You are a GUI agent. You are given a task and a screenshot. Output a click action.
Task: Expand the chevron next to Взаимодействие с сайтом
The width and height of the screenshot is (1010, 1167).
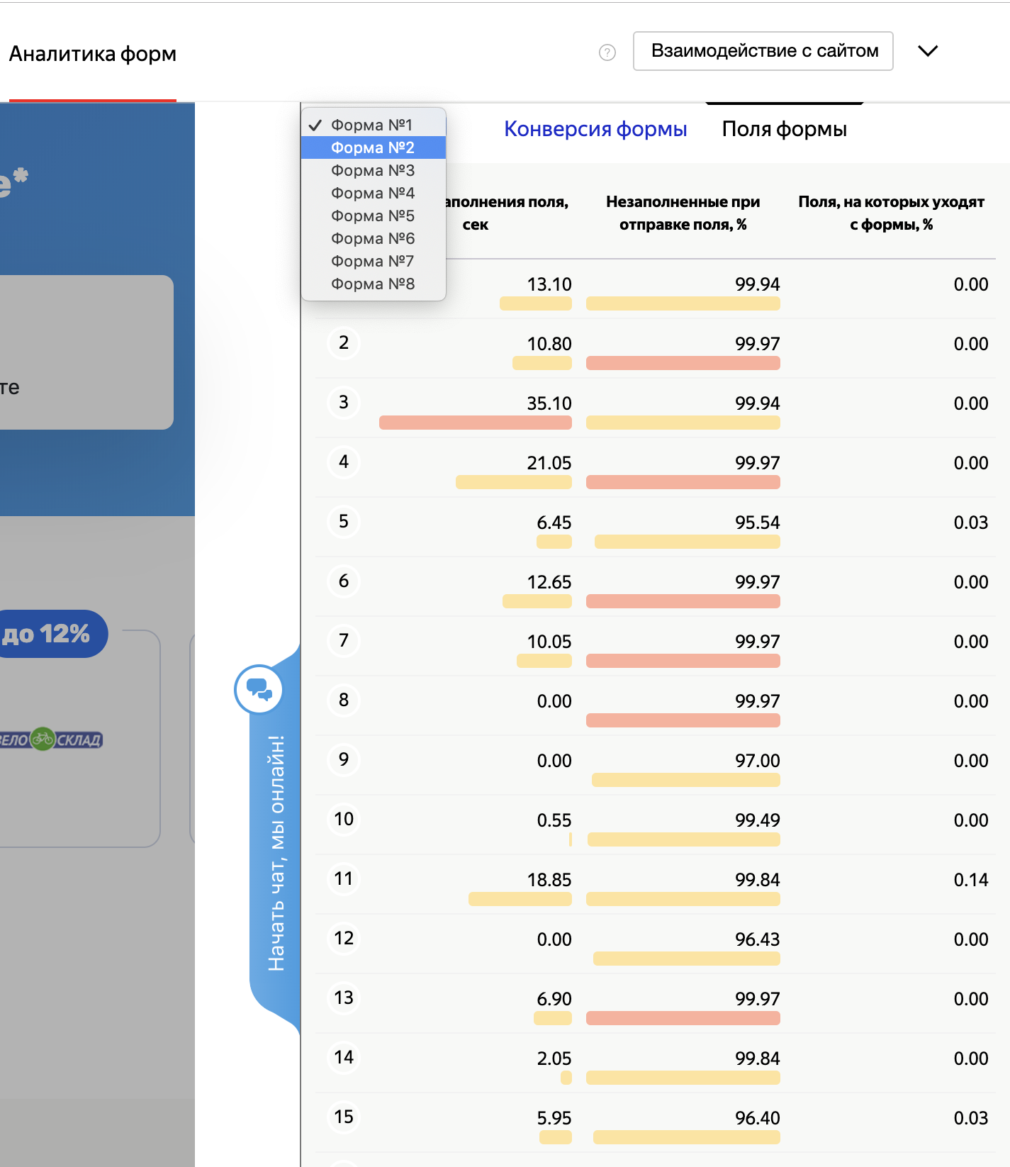tap(928, 51)
